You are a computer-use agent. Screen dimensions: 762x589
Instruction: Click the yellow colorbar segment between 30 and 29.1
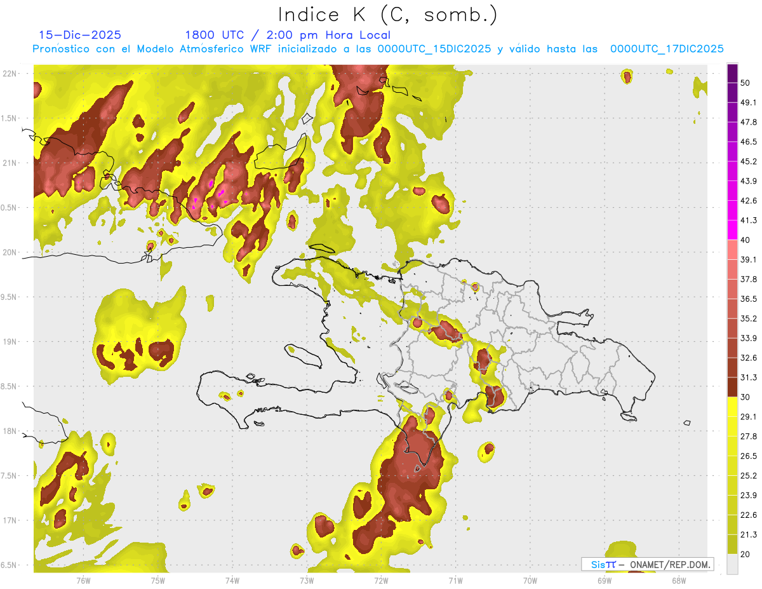point(733,407)
